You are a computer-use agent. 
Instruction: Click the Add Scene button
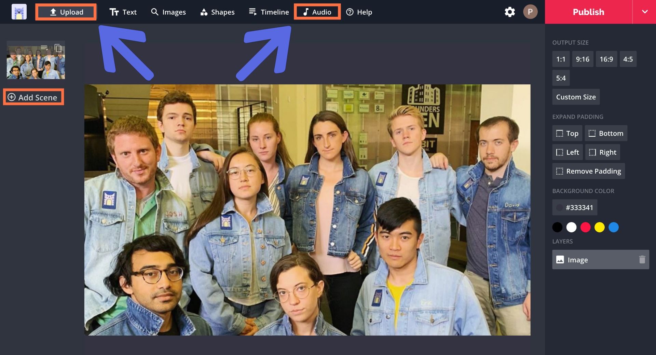33,97
